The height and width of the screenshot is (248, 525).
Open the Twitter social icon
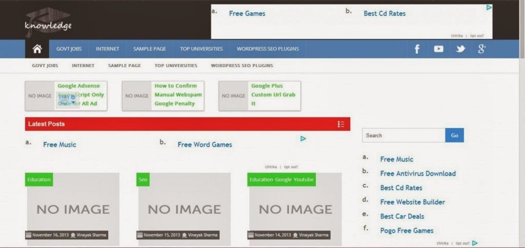[x=460, y=49]
